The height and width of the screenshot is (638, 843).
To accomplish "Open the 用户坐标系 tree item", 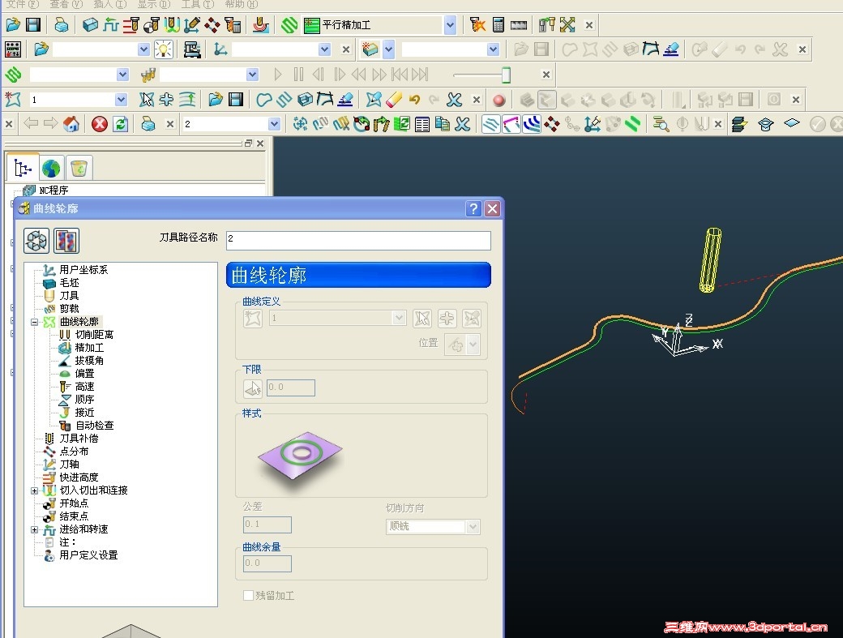I will (x=83, y=269).
